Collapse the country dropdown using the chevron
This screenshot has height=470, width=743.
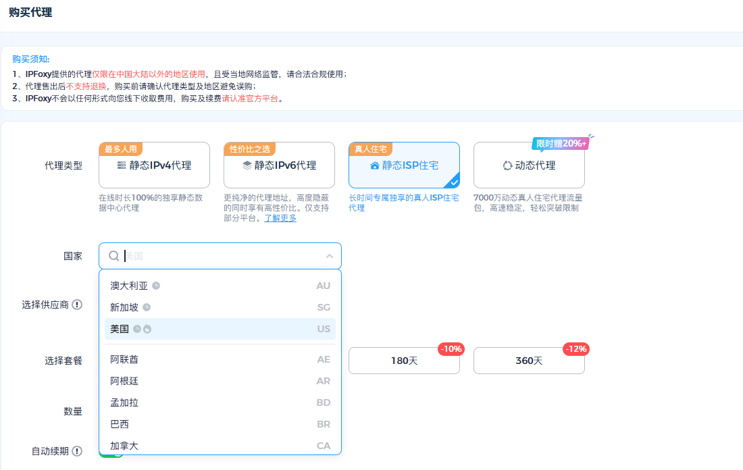[330, 257]
